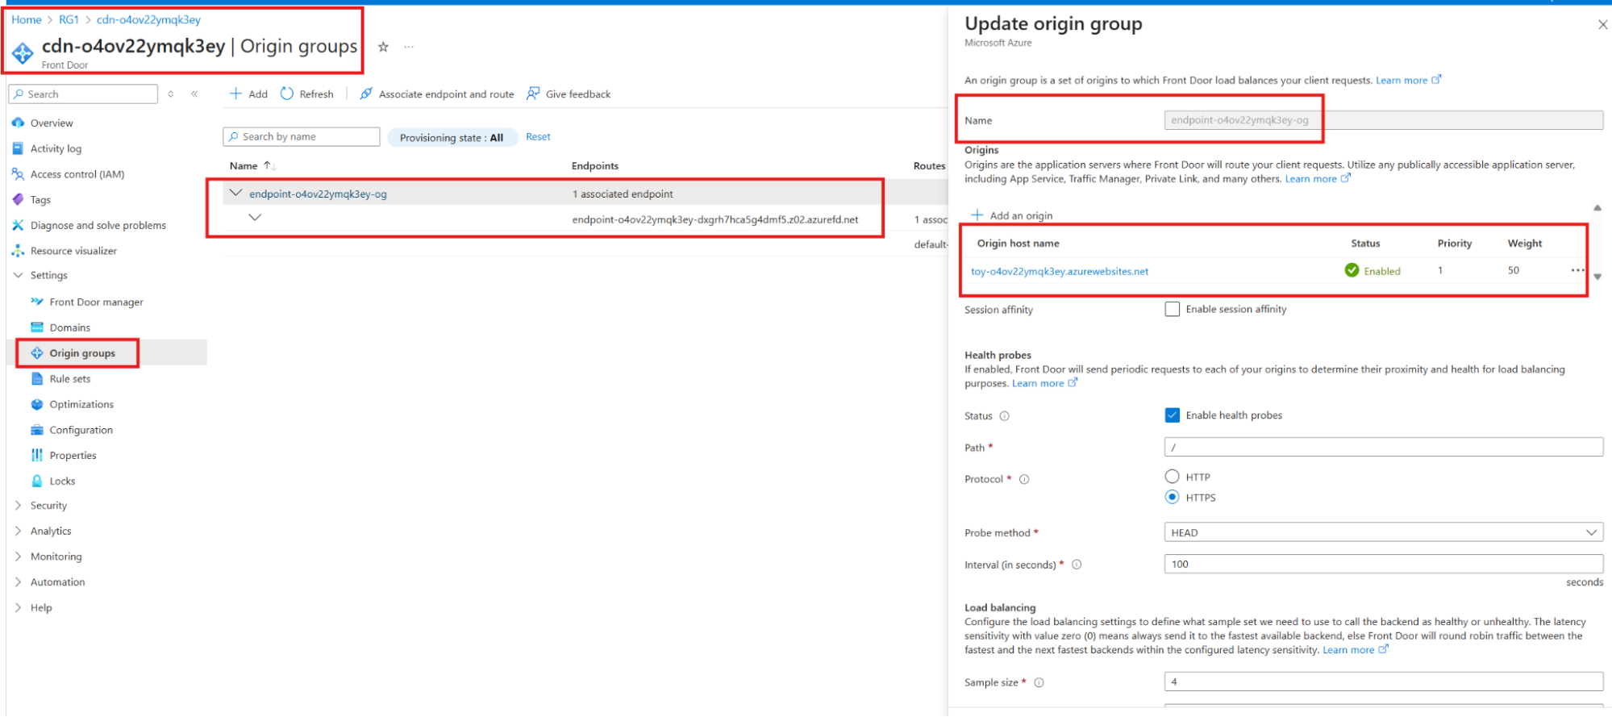Viewport: 1612px width, 717px height.
Task: Click the Give feedback icon
Action: point(533,94)
